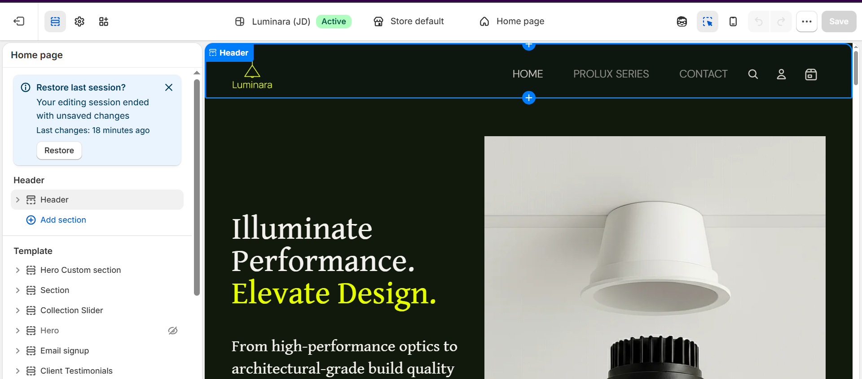Open the Home page template selector
862x379 pixels.
512,21
